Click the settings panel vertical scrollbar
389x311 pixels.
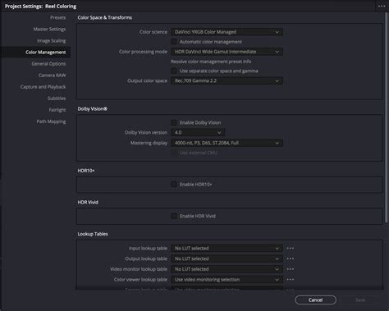click(x=387, y=117)
